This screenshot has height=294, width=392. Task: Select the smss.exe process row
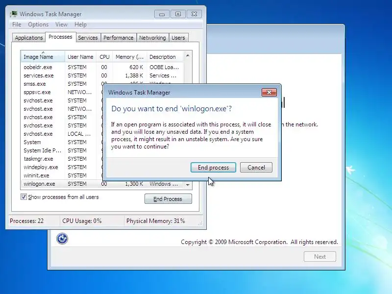[62, 84]
